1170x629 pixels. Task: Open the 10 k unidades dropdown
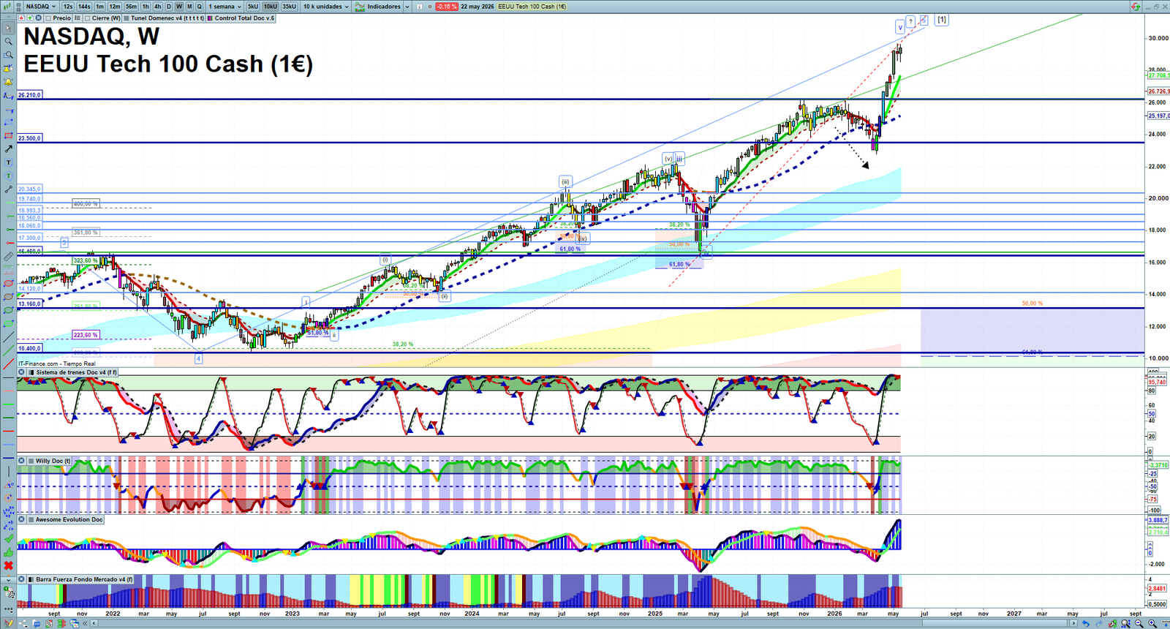click(x=326, y=7)
